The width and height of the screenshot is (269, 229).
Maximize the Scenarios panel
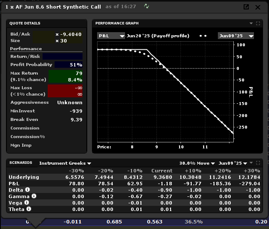click(x=258, y=163)
